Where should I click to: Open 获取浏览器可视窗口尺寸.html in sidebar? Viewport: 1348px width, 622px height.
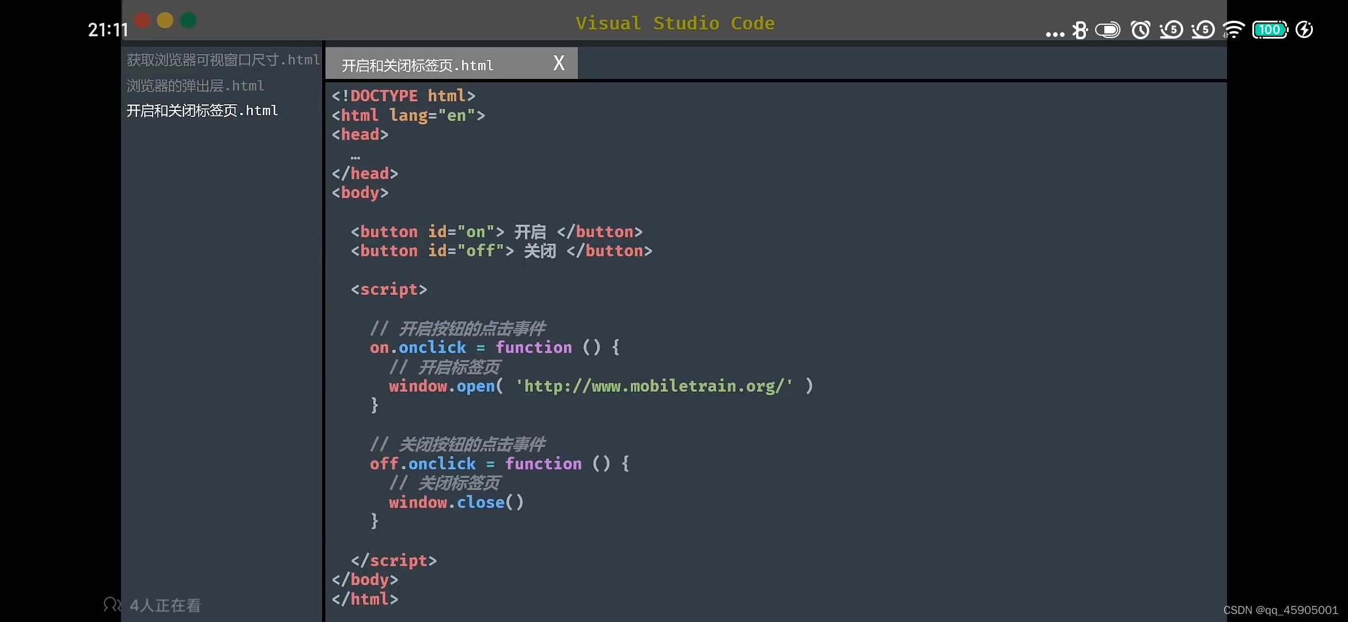pos(223,60)
